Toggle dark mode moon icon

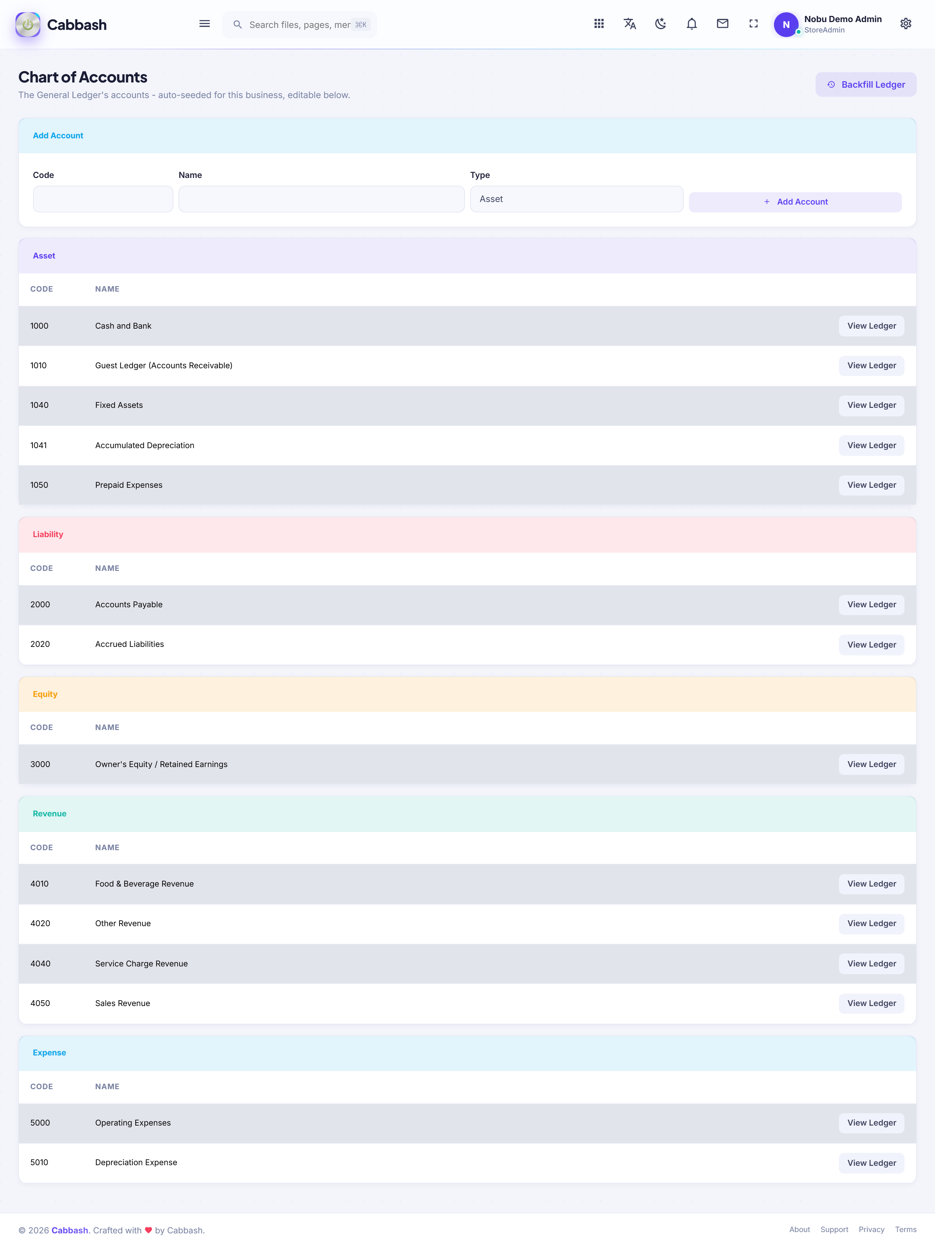click(661, 24)
